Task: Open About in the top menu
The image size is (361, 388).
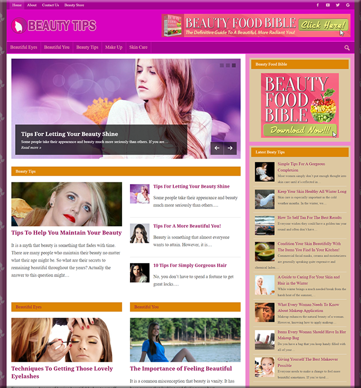Action: point(32,5)
